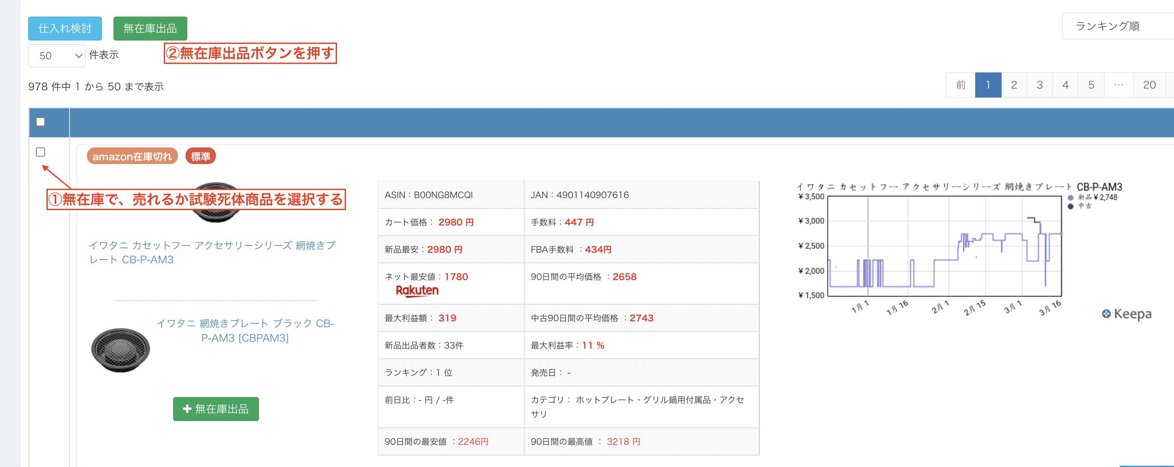
Task: Click カート価格 2980 円 value
Action: 456,222
